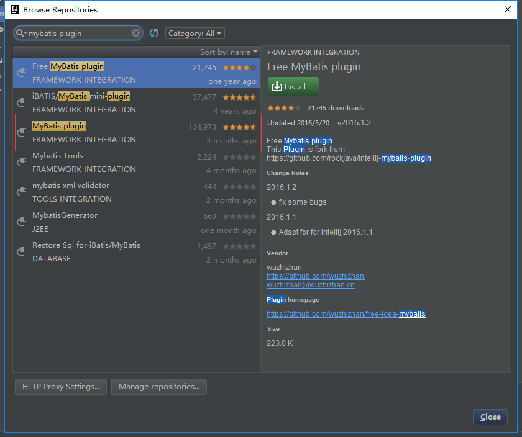Click the Free MyBatis plugin detail title
The image size is (522, 437).
[314, 66]
